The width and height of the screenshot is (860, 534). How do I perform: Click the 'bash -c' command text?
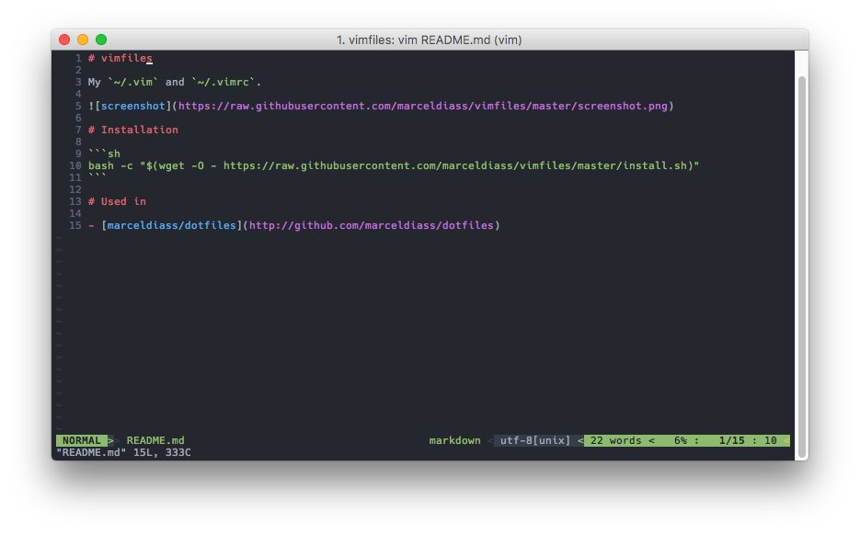tap(110, 165)
